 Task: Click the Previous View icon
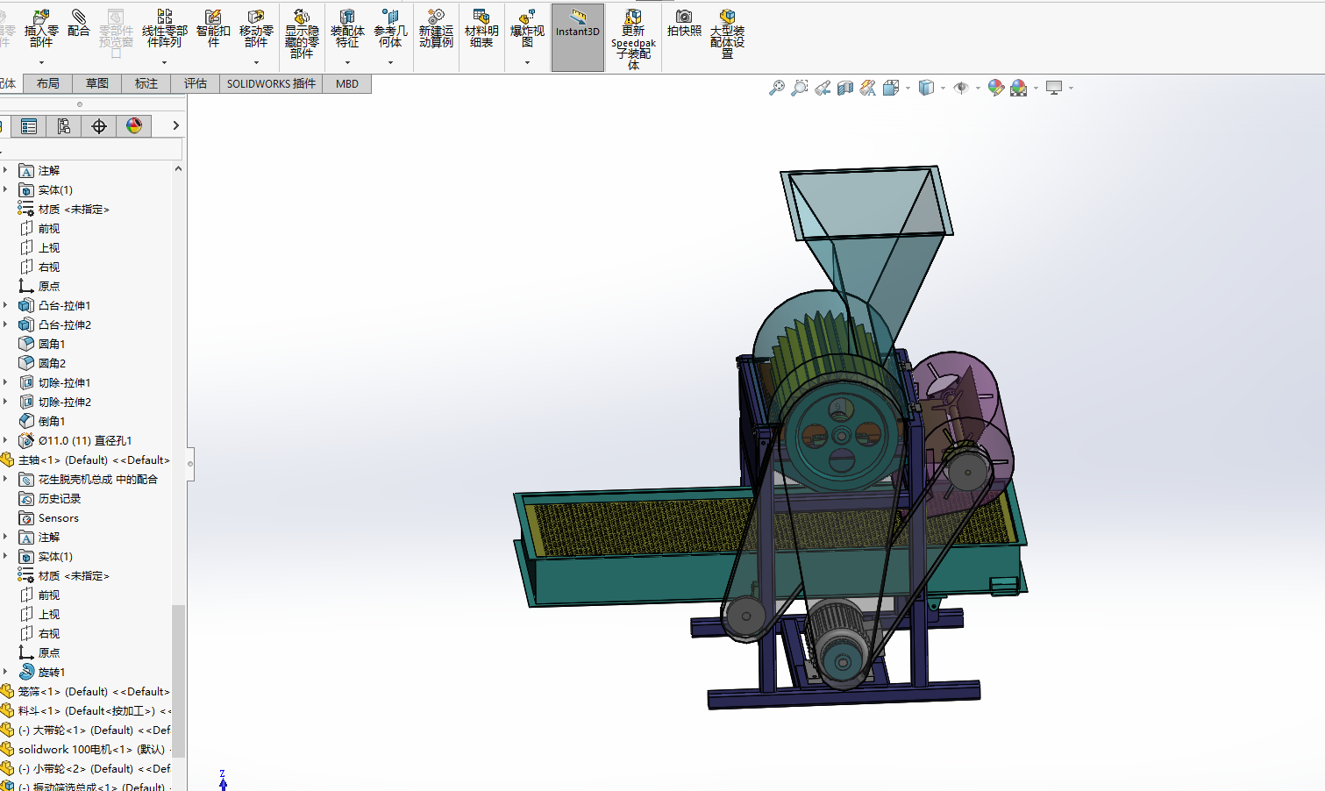823,88
